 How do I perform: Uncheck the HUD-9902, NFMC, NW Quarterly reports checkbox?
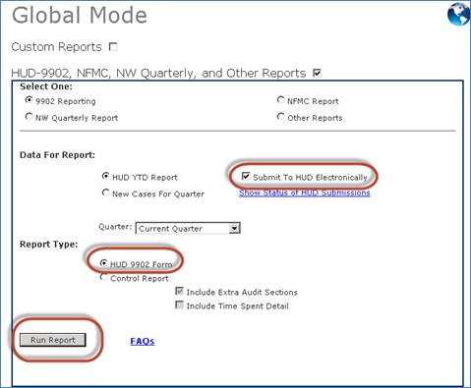[317, 73]
